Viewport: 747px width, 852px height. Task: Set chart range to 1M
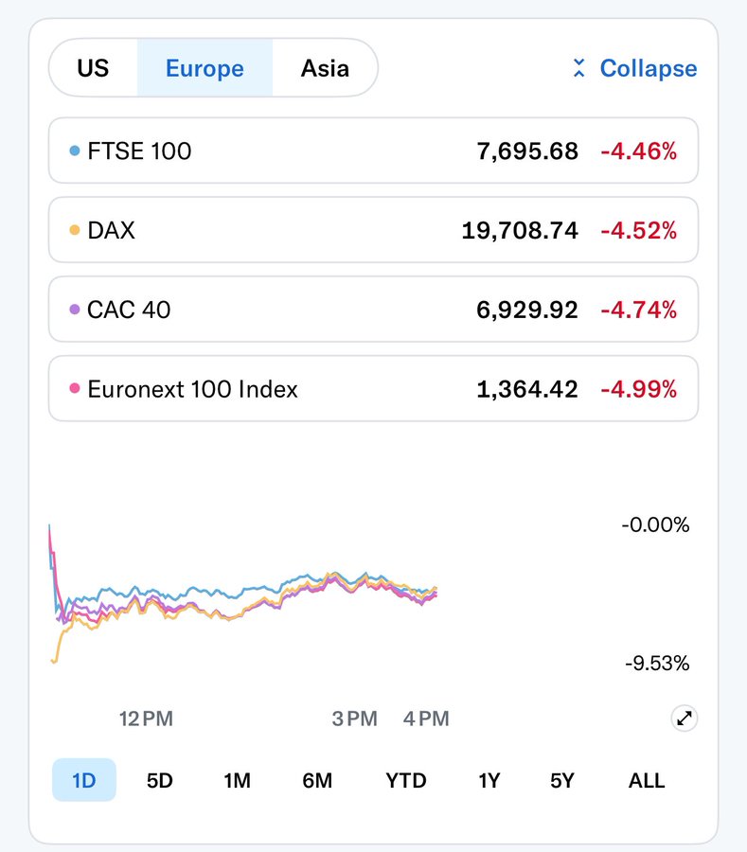237,781
